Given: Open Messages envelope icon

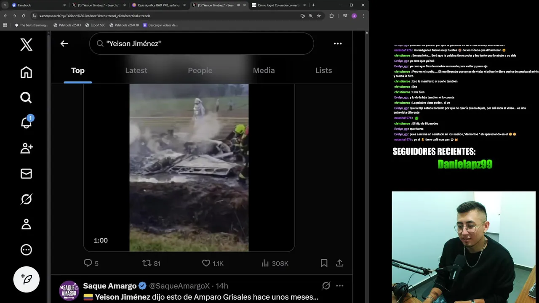Looking at the screenshot, I should [26, 173].
